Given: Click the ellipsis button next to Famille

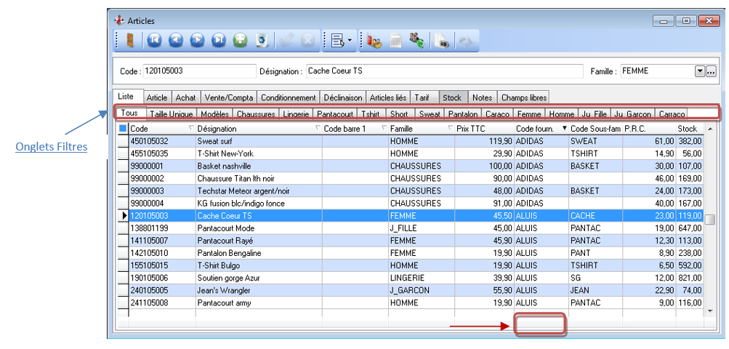Looking at the screenshot, I should 712,71.
